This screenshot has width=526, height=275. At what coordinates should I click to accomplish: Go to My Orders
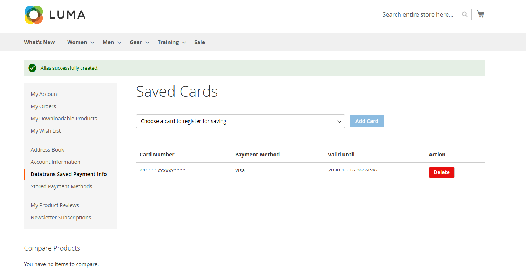[x=43, y=106]
